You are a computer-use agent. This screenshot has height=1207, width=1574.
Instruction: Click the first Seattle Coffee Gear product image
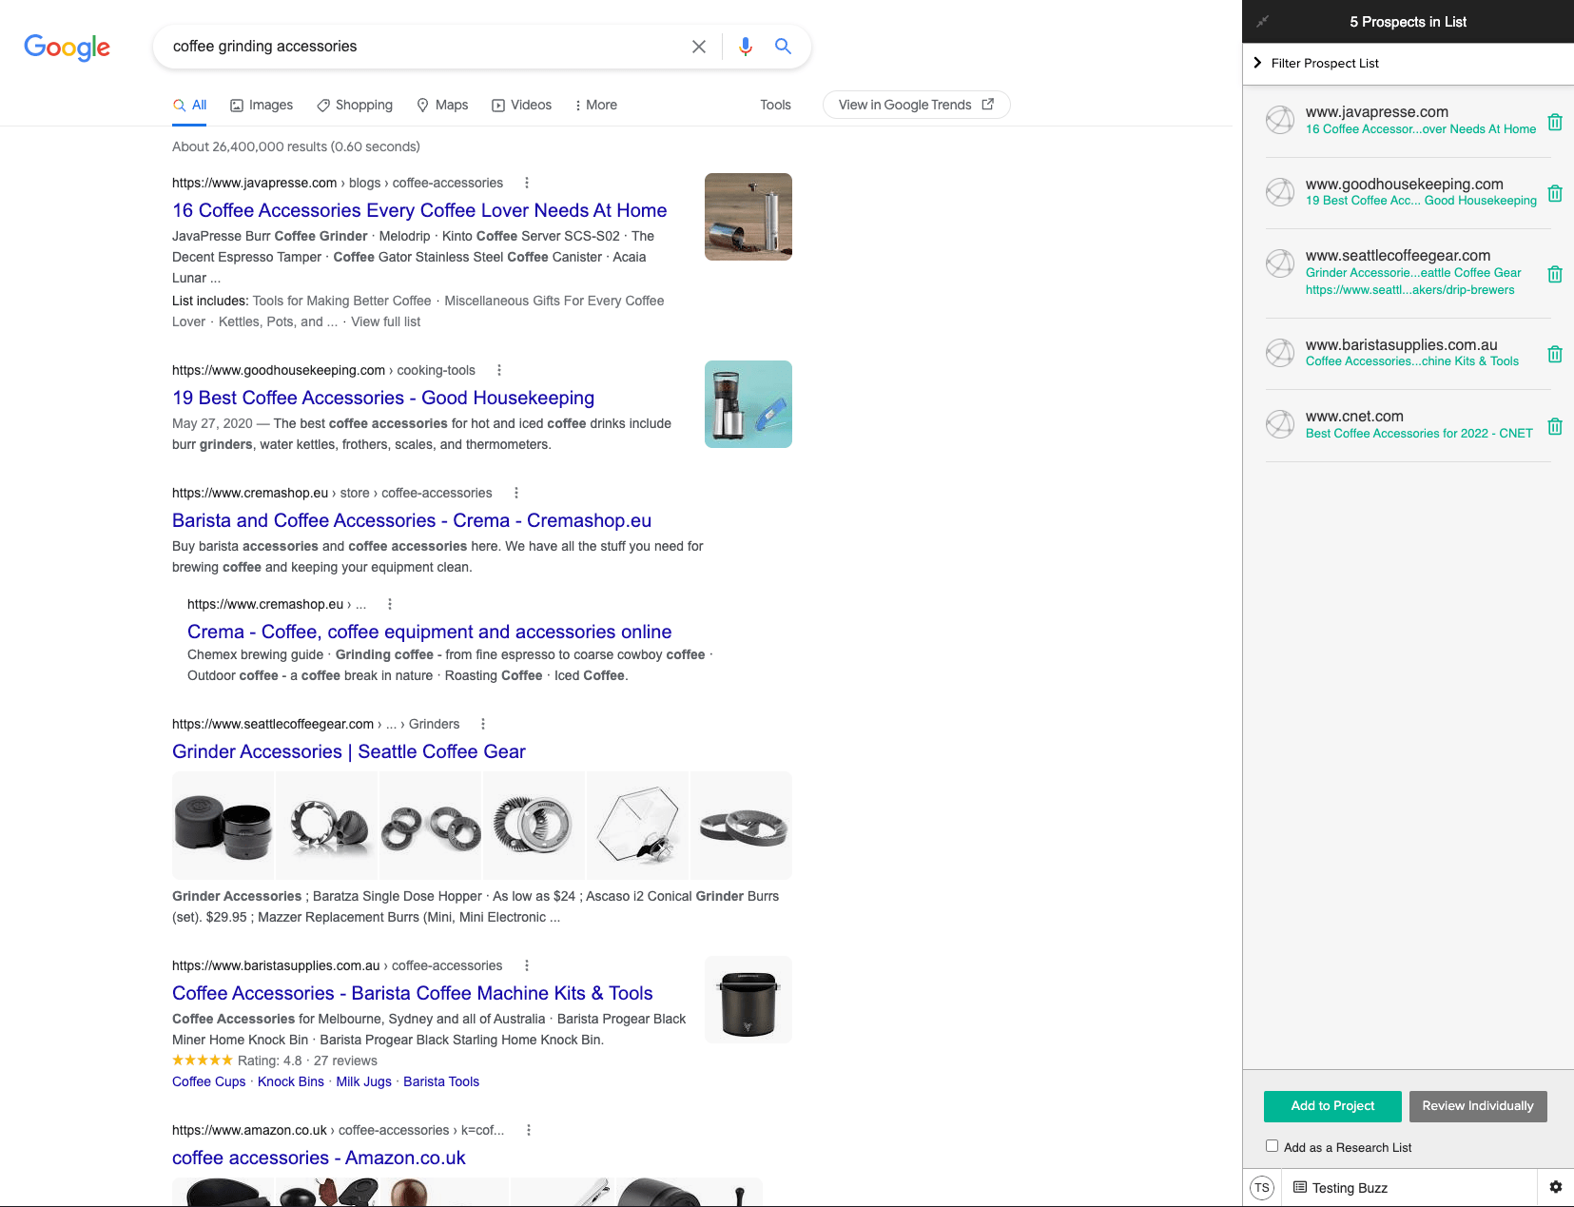[x=223, y=825]
